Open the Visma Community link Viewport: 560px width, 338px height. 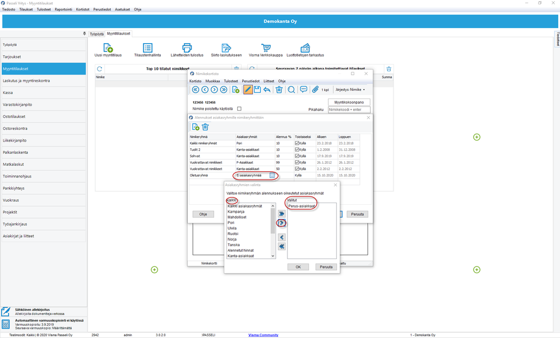click(x=263, y=335)
